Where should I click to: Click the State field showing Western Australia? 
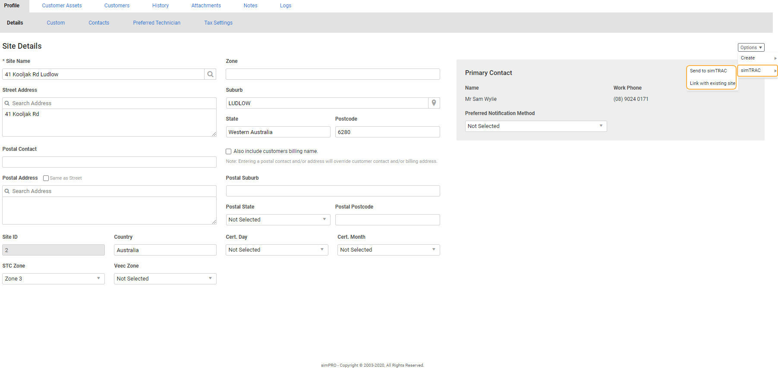point(278,132)
